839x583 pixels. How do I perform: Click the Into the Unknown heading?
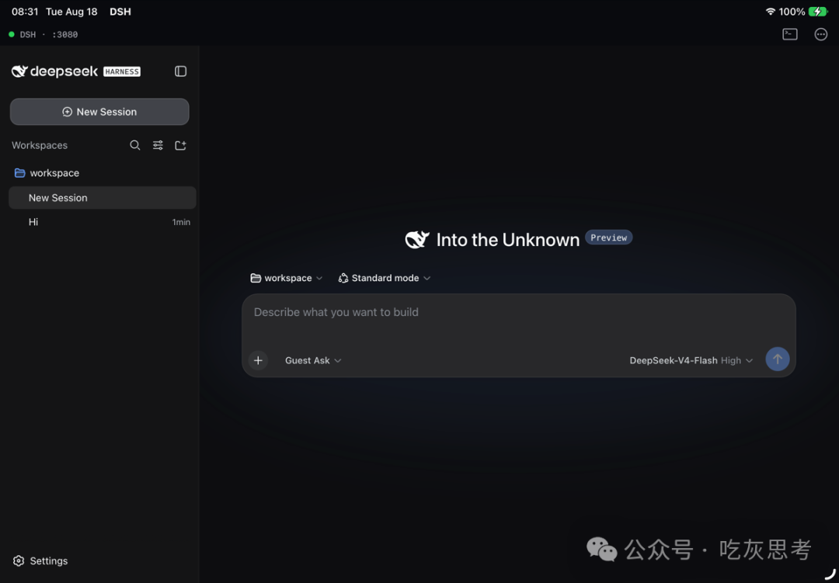pyautogui.click(x=507, y=240)
